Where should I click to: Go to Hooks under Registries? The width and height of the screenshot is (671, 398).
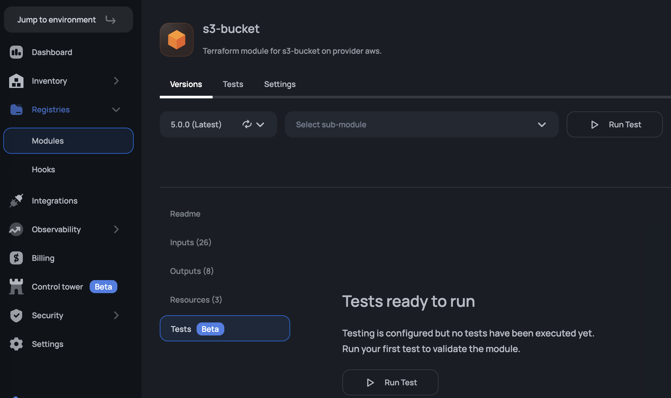click(x=43, y=169)
